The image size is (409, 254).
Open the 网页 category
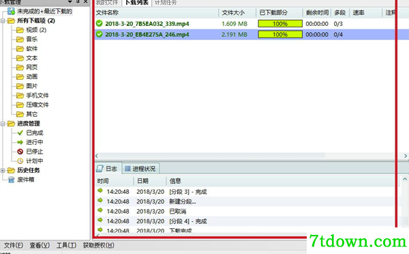(31, 68)
